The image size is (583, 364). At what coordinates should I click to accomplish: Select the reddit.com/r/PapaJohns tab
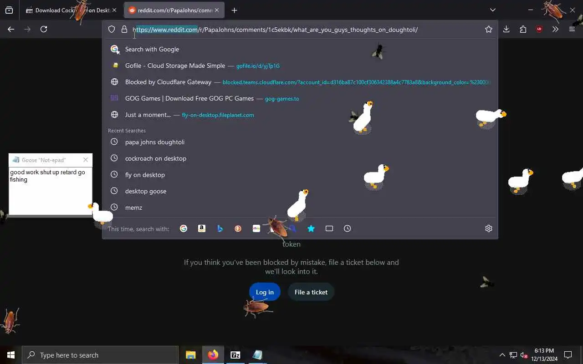[174, 10]
